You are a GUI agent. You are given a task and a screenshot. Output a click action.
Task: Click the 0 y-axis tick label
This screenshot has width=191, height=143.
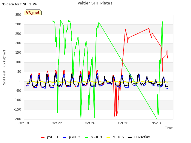20,81
